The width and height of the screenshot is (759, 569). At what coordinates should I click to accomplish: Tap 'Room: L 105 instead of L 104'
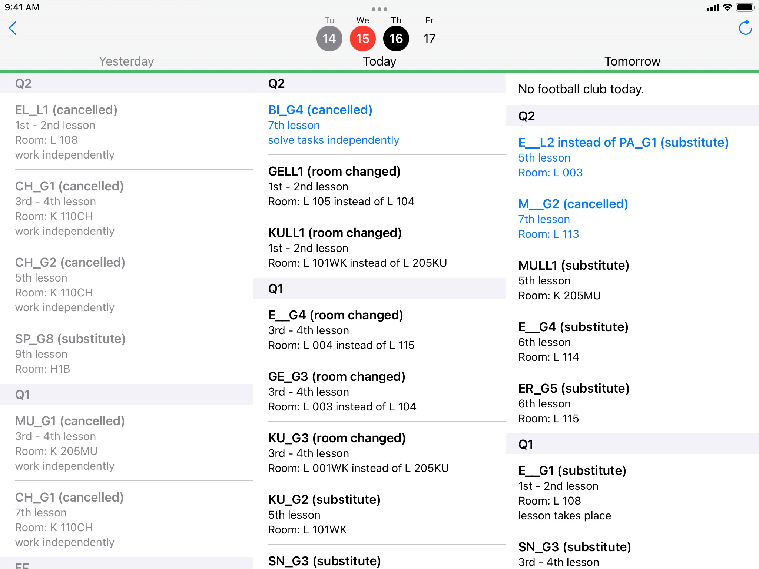[341, 202]
